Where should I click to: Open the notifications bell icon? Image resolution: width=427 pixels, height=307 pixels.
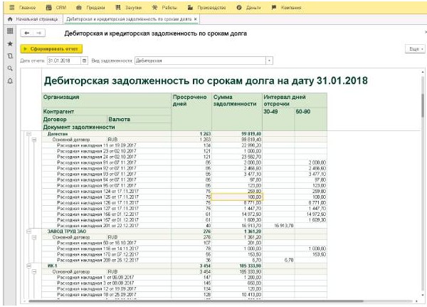pyautogui.click(x=9, y=80)
